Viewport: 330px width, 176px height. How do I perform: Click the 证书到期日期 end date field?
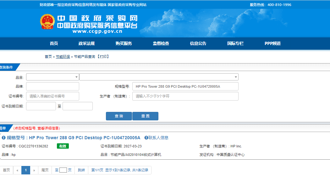pos(78,106)
